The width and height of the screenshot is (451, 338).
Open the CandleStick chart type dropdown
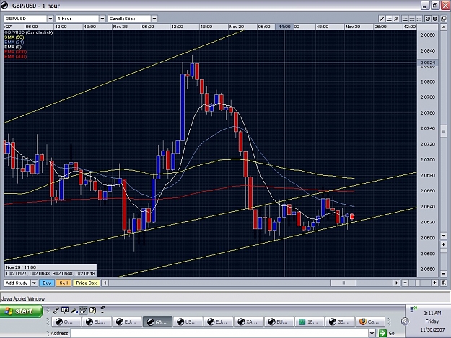pos(154,19)
